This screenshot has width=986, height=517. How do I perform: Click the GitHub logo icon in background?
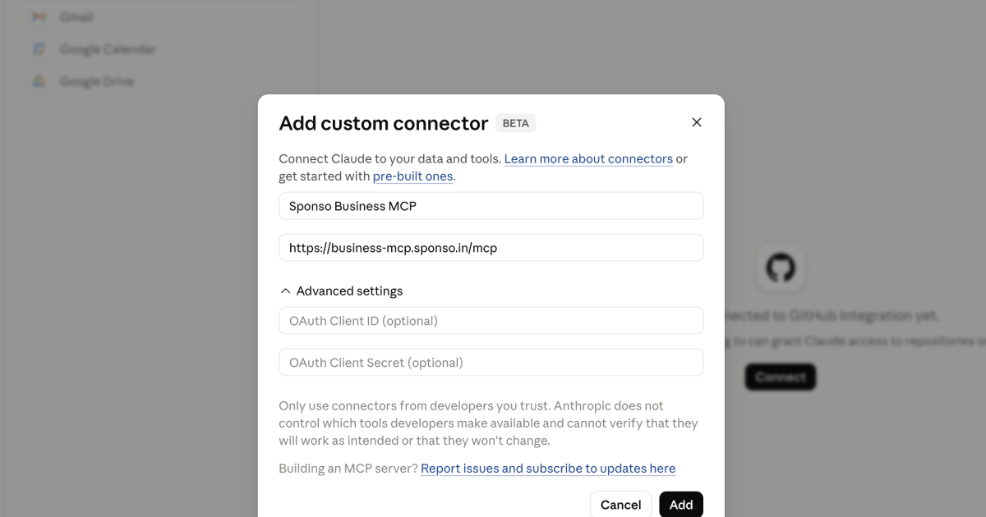pos(781,268)
